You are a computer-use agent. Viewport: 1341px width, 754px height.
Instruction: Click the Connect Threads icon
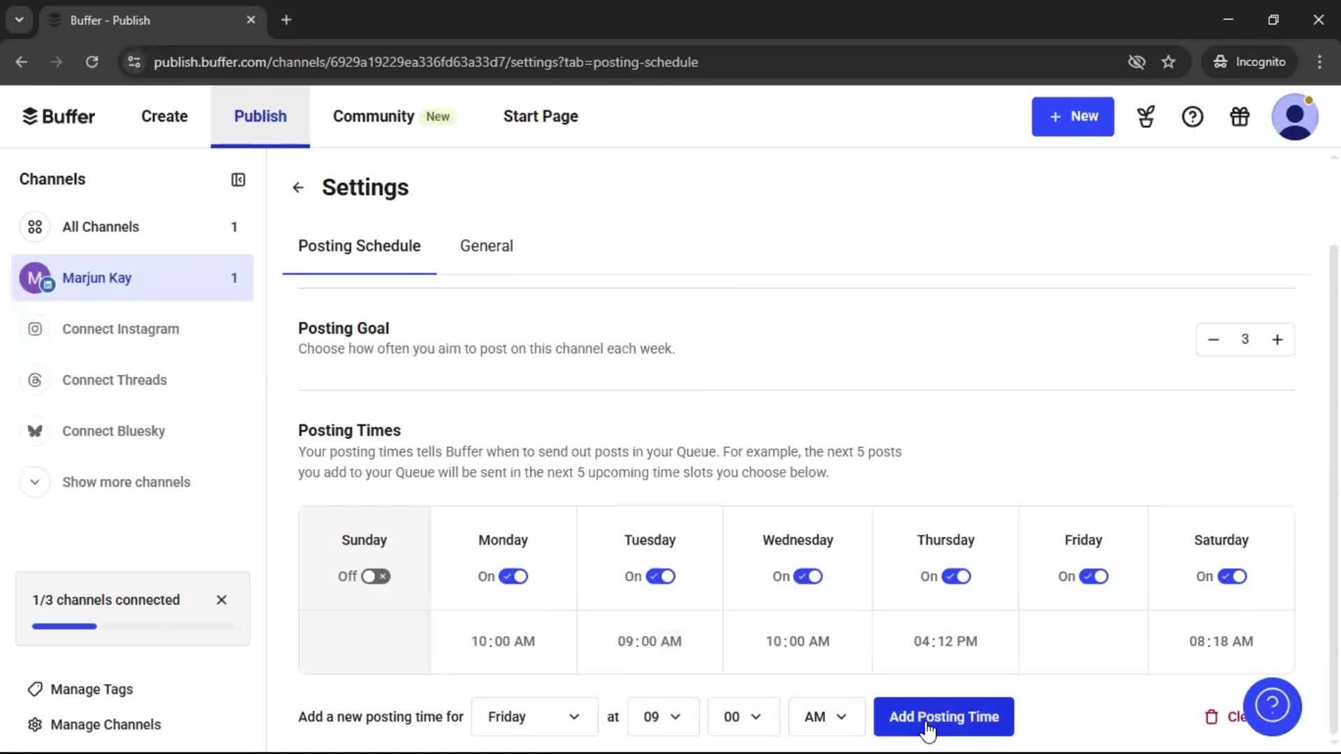pyautogui.click(x=35, y=380)
